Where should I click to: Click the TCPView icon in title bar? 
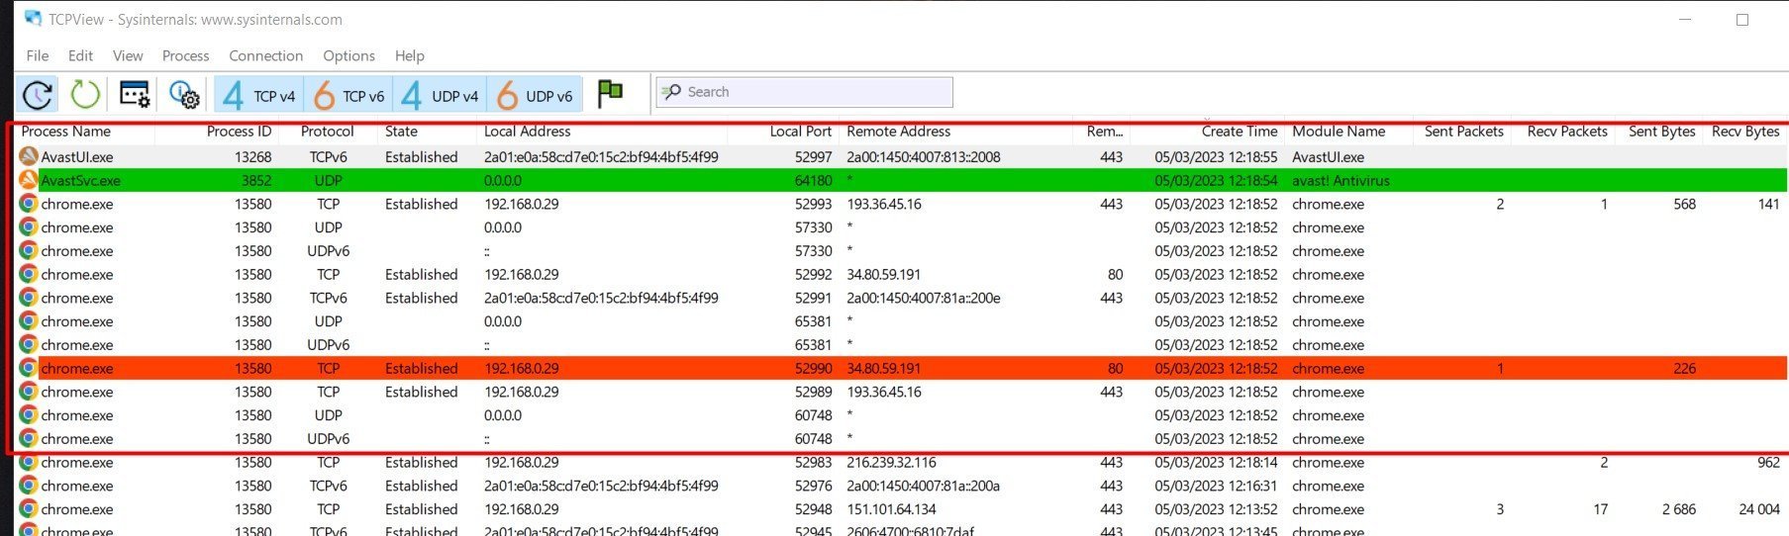click(33, 19)
